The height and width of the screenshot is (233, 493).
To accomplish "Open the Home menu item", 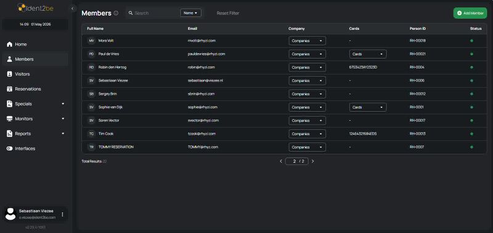I will (35, 44).
